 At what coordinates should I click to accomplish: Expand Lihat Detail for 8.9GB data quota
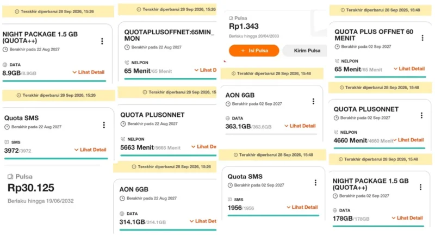tap(89, 72)
